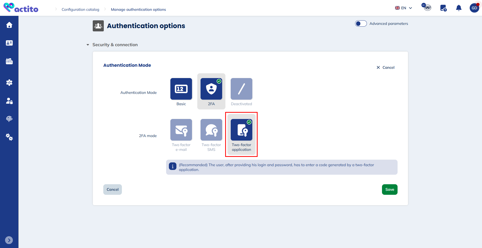Choose the Deactivated authentication mode

(x=241, y=89)
